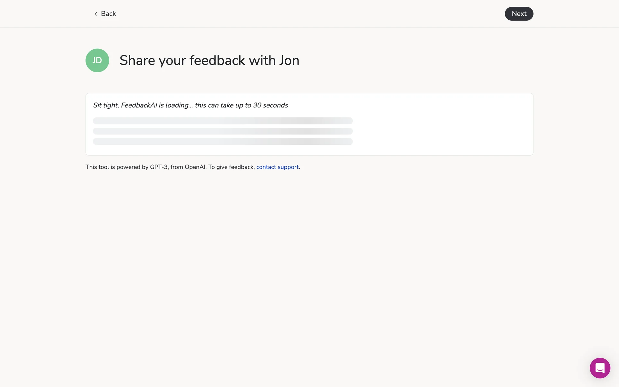Click the 'GPT-3' text below the card

(x=159, y=167)
